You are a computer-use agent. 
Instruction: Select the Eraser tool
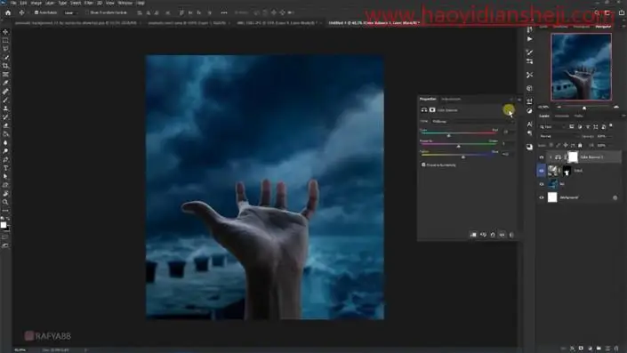tap(5, 125)
